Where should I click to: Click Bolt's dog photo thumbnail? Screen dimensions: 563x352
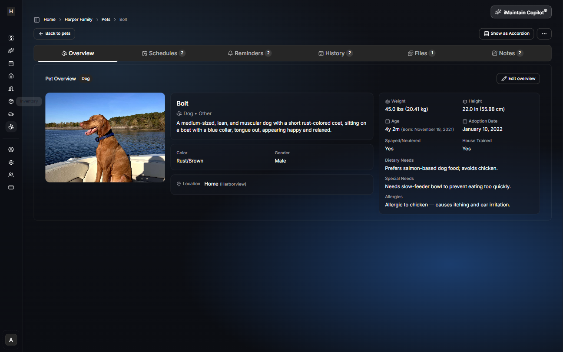(x=105, y=137)
